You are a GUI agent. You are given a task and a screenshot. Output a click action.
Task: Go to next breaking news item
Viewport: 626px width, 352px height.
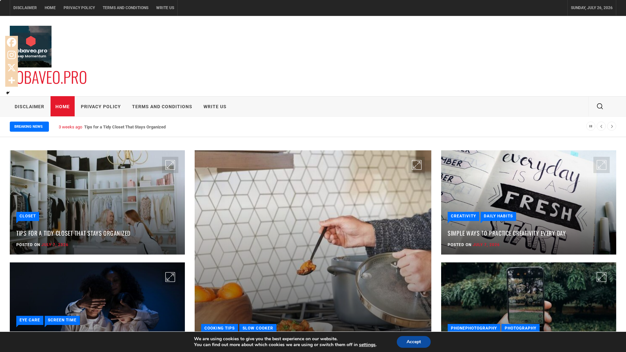pos(611,126)
